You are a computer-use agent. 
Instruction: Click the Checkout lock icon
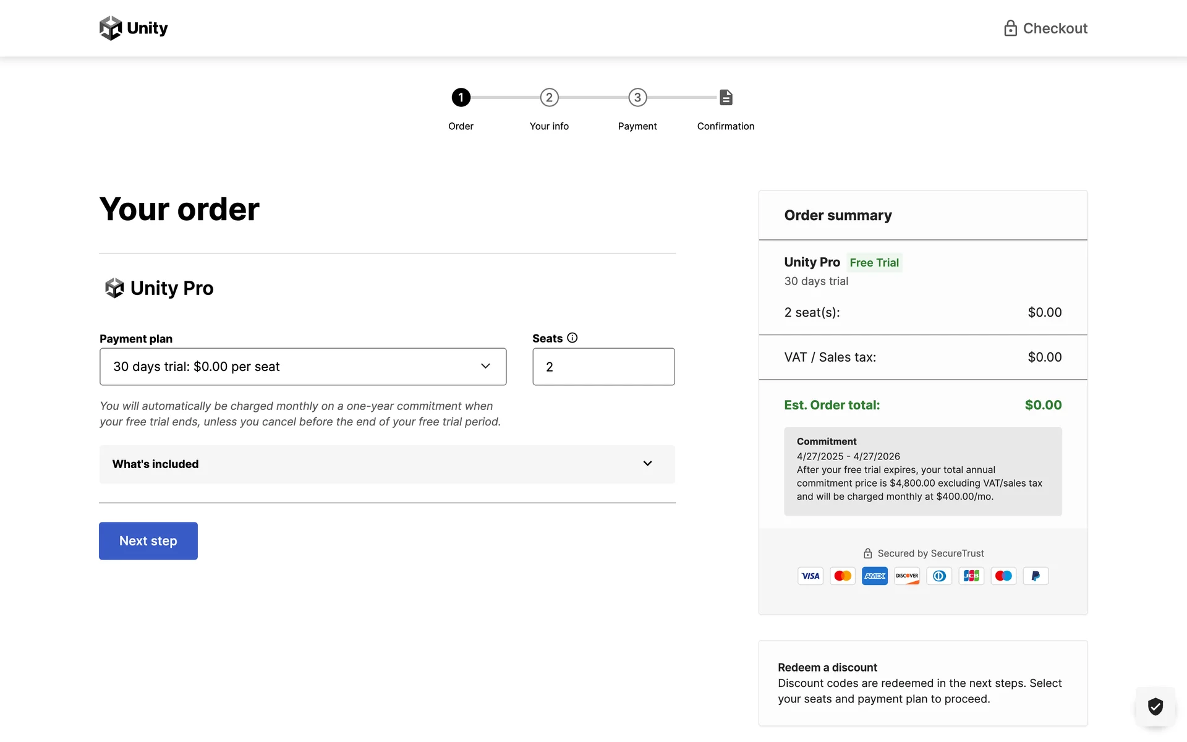coord(1010,28)
